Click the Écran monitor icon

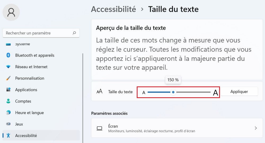tap(99, 128)
